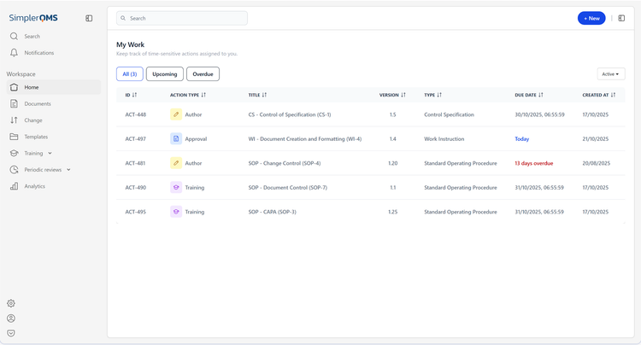Expand the Training submenu chevron
Image resolution: width=641 pixels, height=345 pixels.
[x=50, y=153]
